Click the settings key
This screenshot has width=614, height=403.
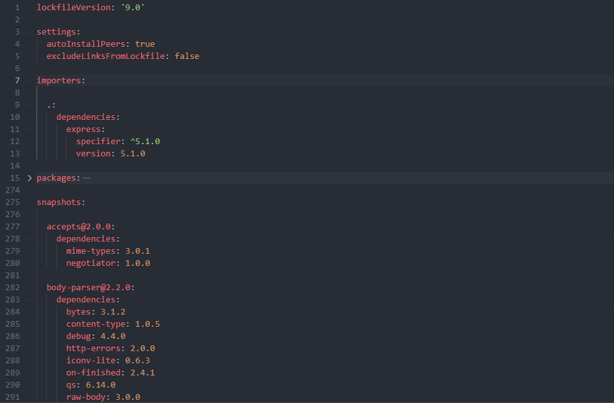coord(56,31)
